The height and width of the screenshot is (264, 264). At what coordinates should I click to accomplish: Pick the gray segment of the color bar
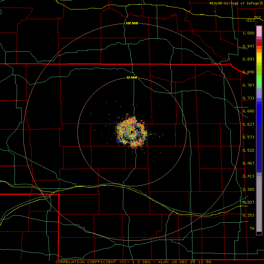click(259, 204)
